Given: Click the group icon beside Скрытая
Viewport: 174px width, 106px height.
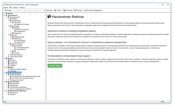Looking at the screenshot, I should click(8, 66).
